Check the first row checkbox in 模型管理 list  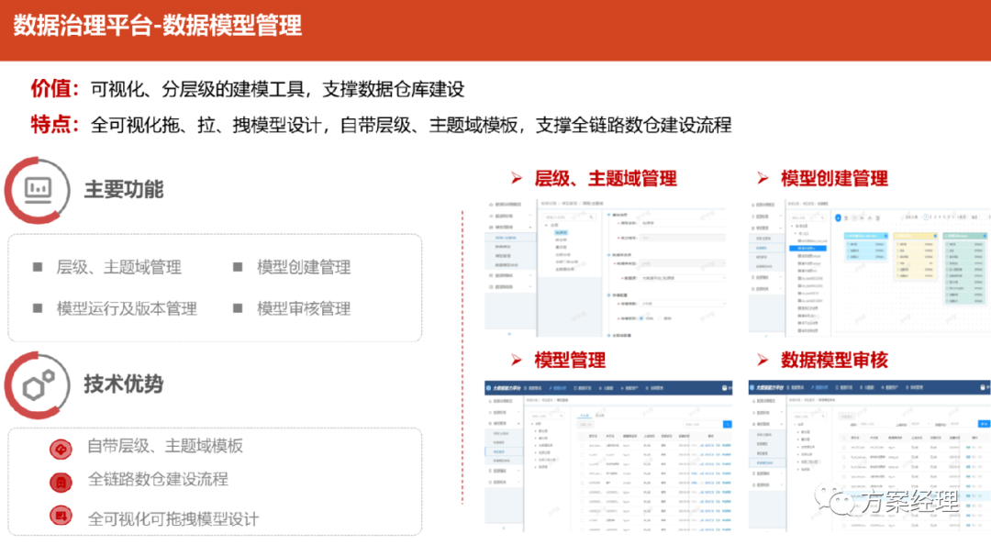[582, 446]
